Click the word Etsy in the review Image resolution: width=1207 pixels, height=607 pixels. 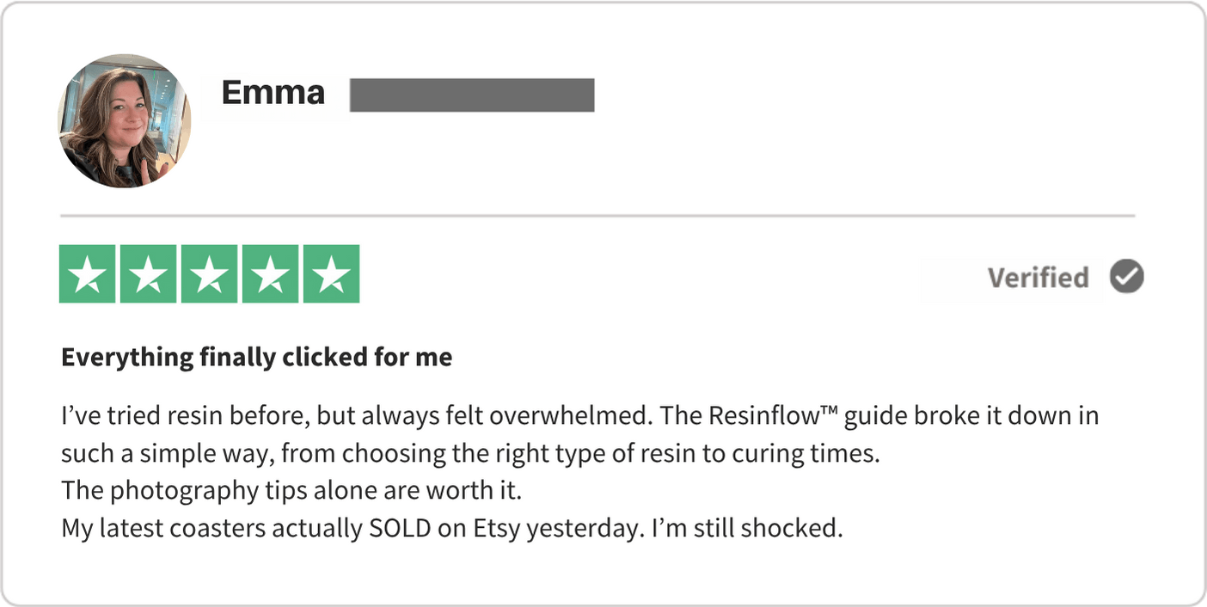point(497,528)
